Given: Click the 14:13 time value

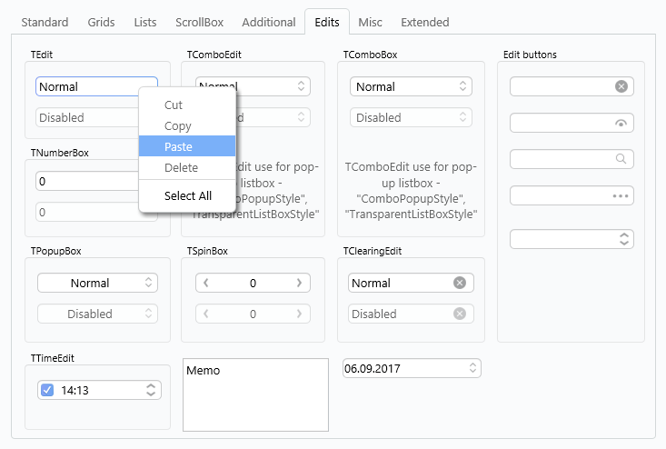Looking at the screenshot, I should tap(75, 391).
